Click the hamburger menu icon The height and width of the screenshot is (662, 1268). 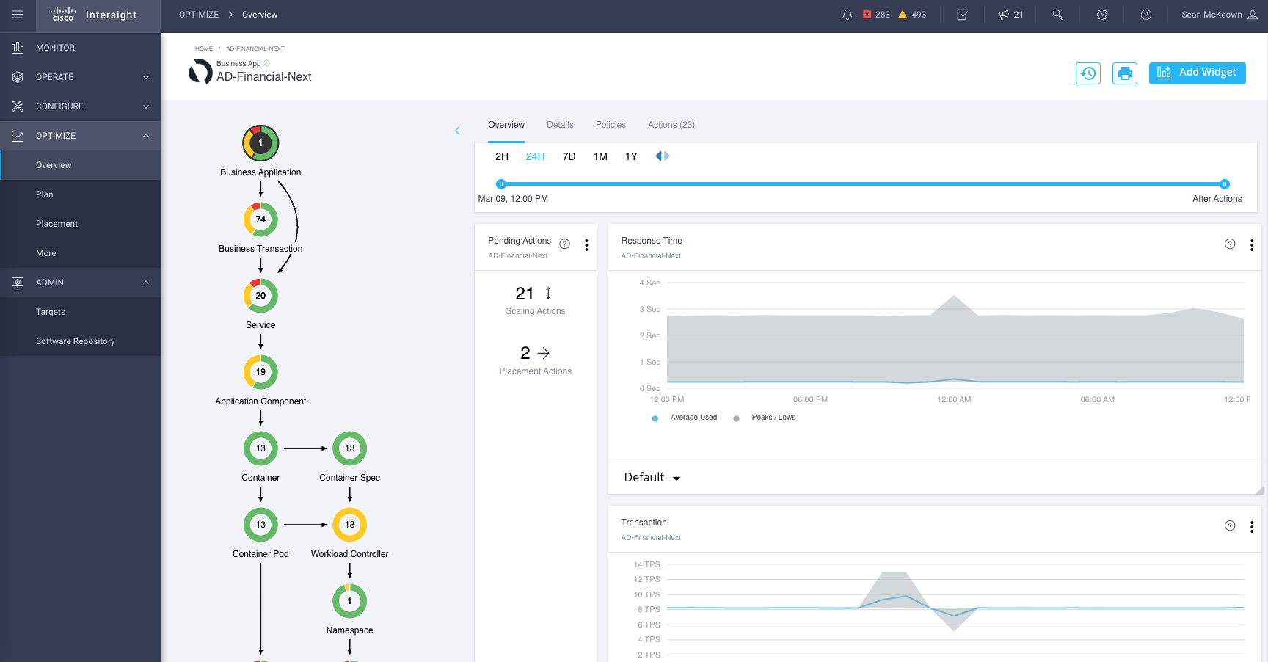coord(18,15)
